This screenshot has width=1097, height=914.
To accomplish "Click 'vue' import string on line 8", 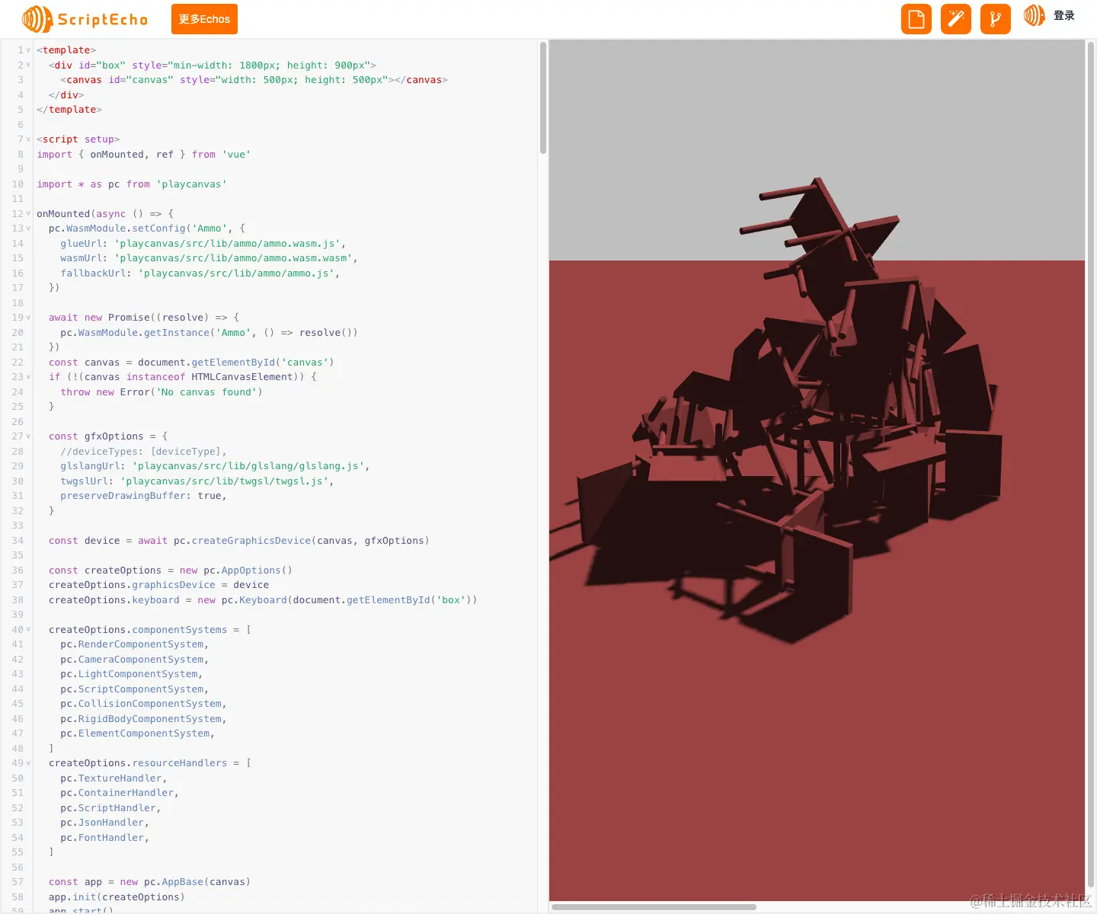I will tap(236, 155).
